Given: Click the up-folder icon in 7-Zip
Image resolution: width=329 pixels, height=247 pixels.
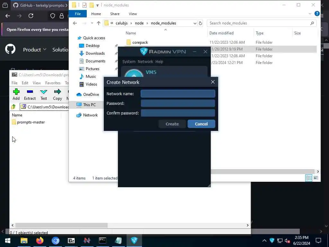Looking at the screenshot, I should (x=13, y=107).
